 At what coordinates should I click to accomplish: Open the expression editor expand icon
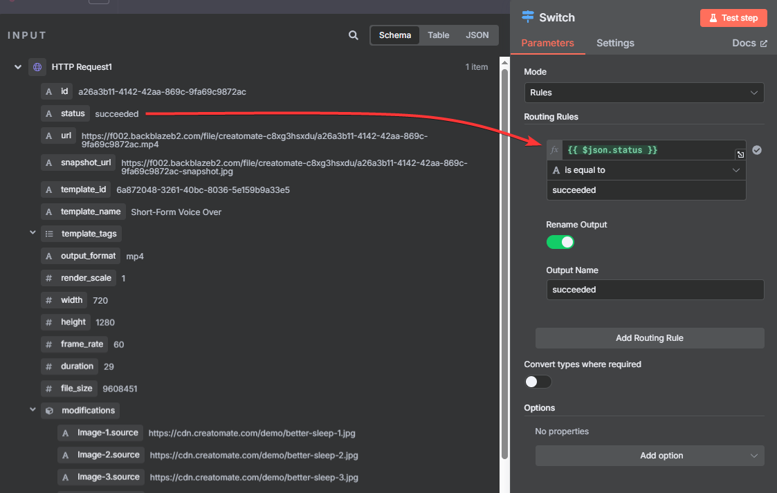pos(740,155)
